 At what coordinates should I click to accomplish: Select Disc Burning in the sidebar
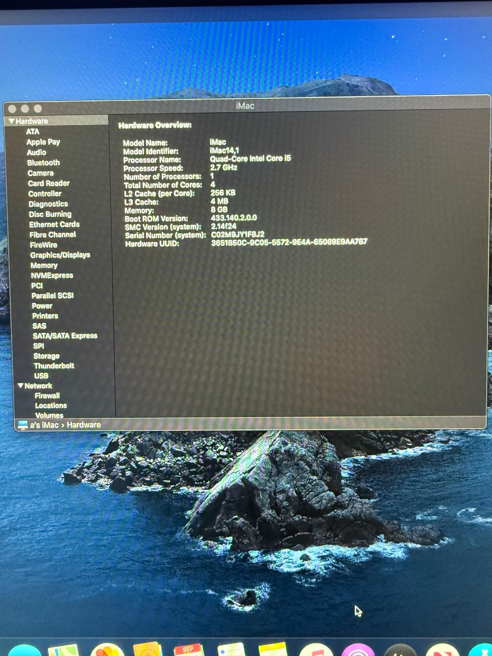50,214
